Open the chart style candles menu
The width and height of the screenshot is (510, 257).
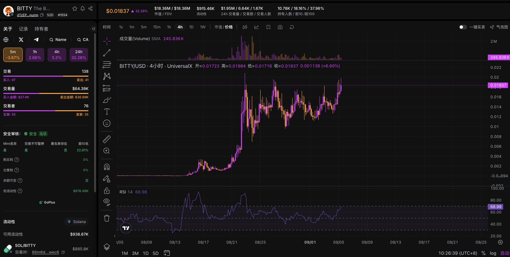(x=245, y=27)
